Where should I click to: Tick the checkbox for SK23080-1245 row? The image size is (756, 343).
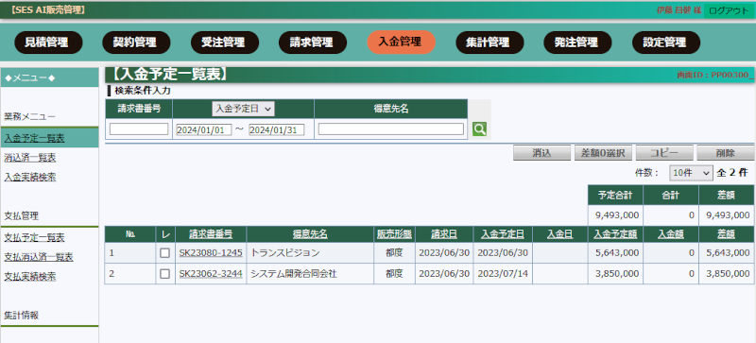tap(164, 253)
